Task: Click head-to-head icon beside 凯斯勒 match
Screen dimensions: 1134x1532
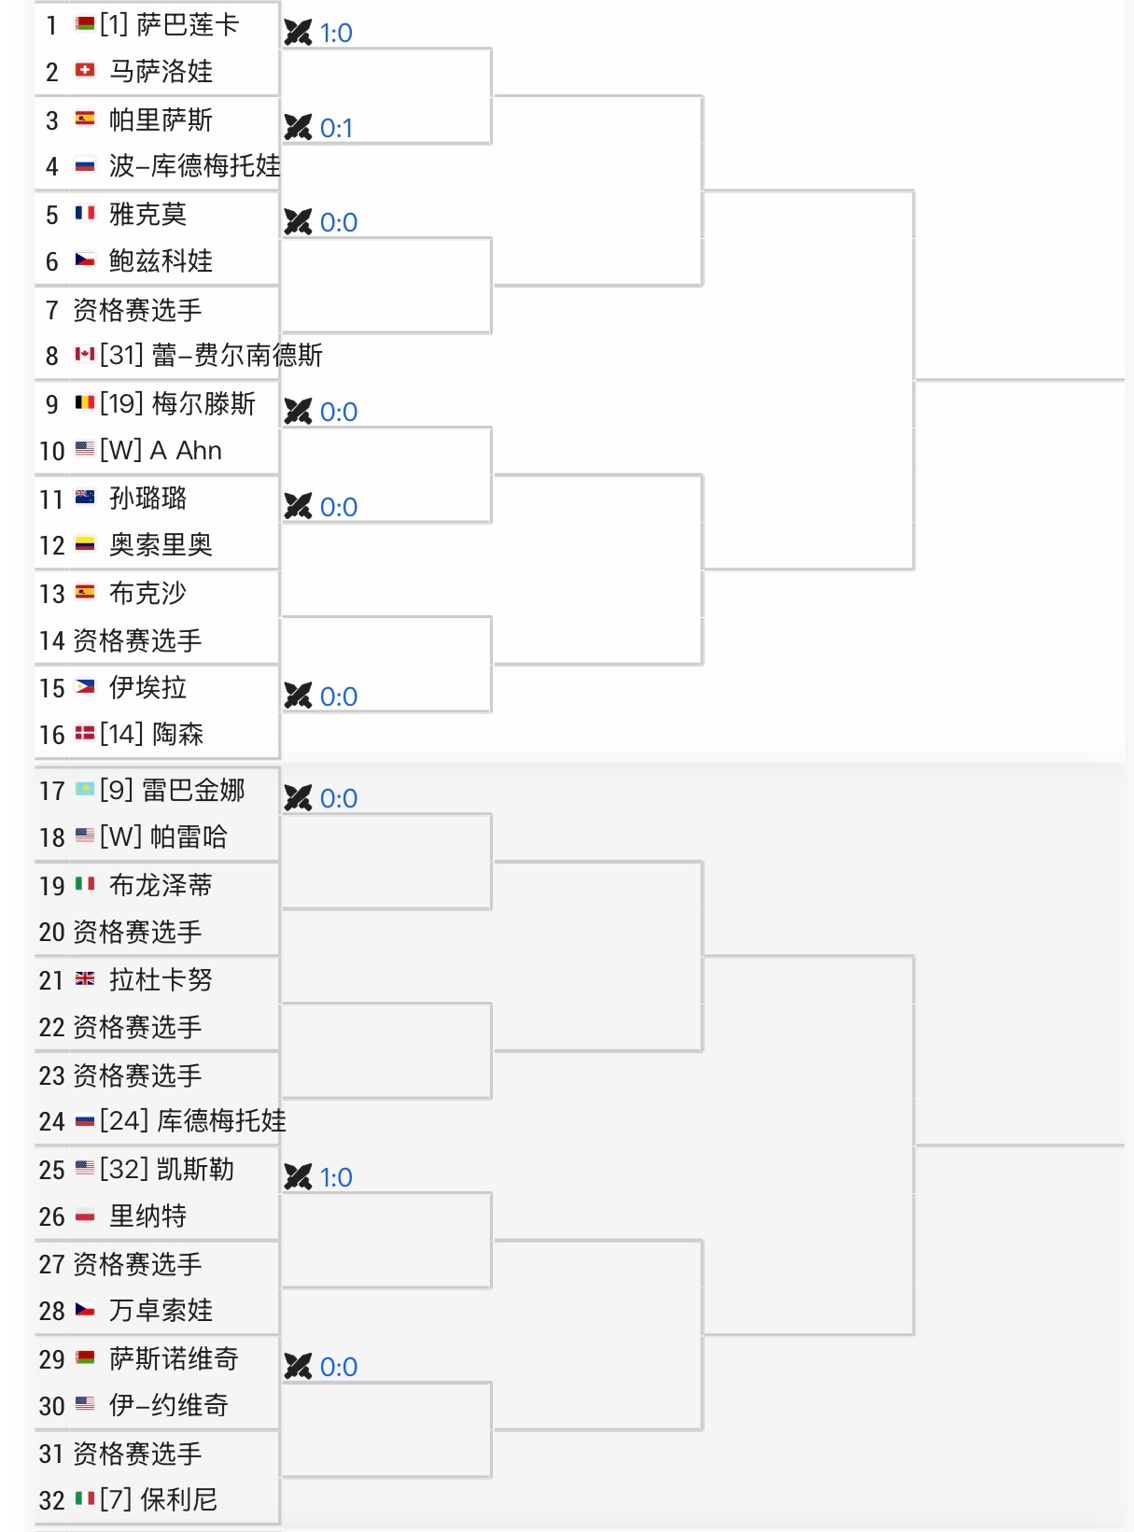Action: coord(298,1177)
